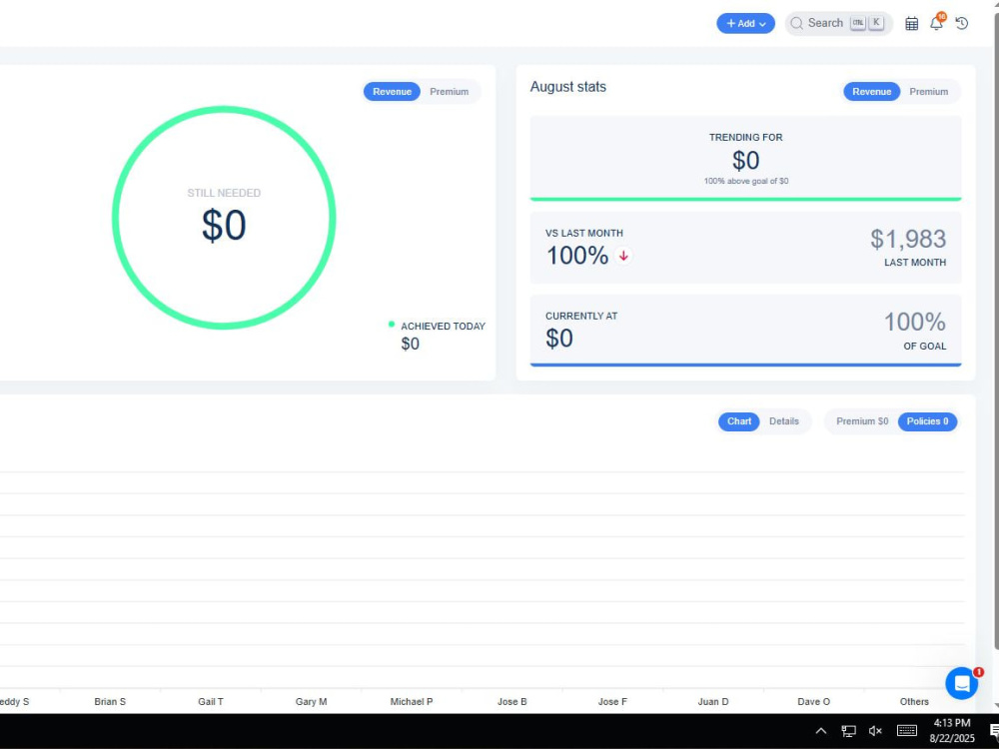
Task: Select Premium in the goal circle card
Action: point(450,92)
